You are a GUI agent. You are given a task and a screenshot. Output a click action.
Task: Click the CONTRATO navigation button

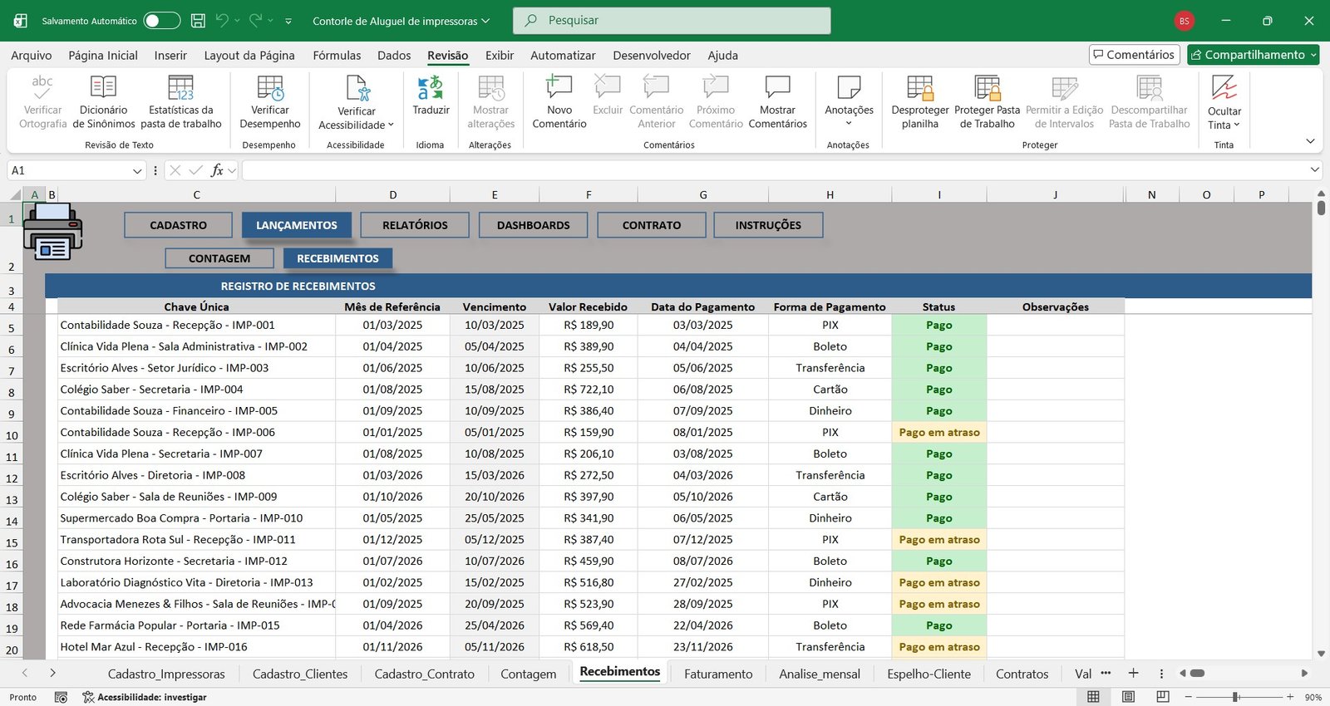click(652, 225)
